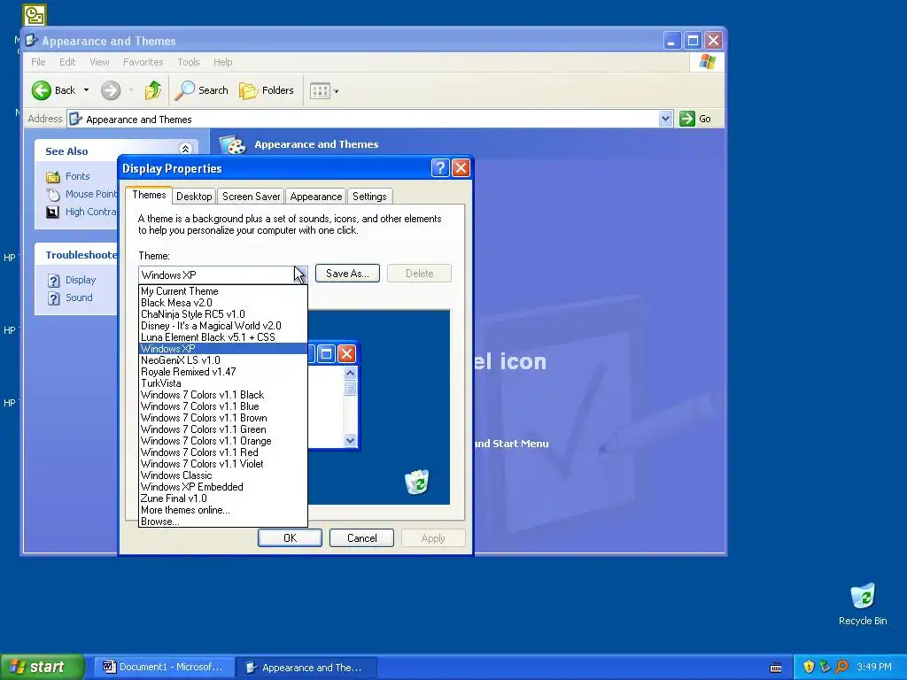Switch to the Screen Saver tab
Screen dimensions: 907x680
251,197
